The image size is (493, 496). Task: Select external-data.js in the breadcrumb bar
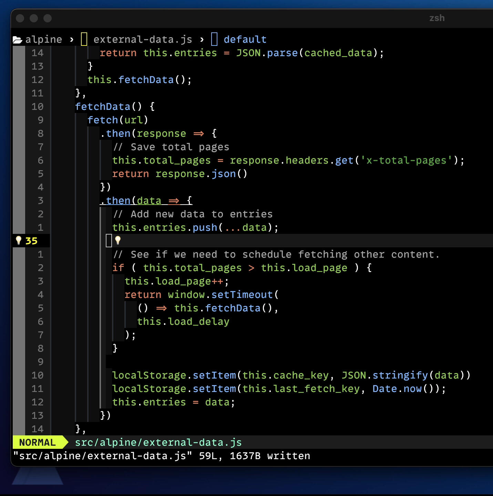tap(143, 39)
